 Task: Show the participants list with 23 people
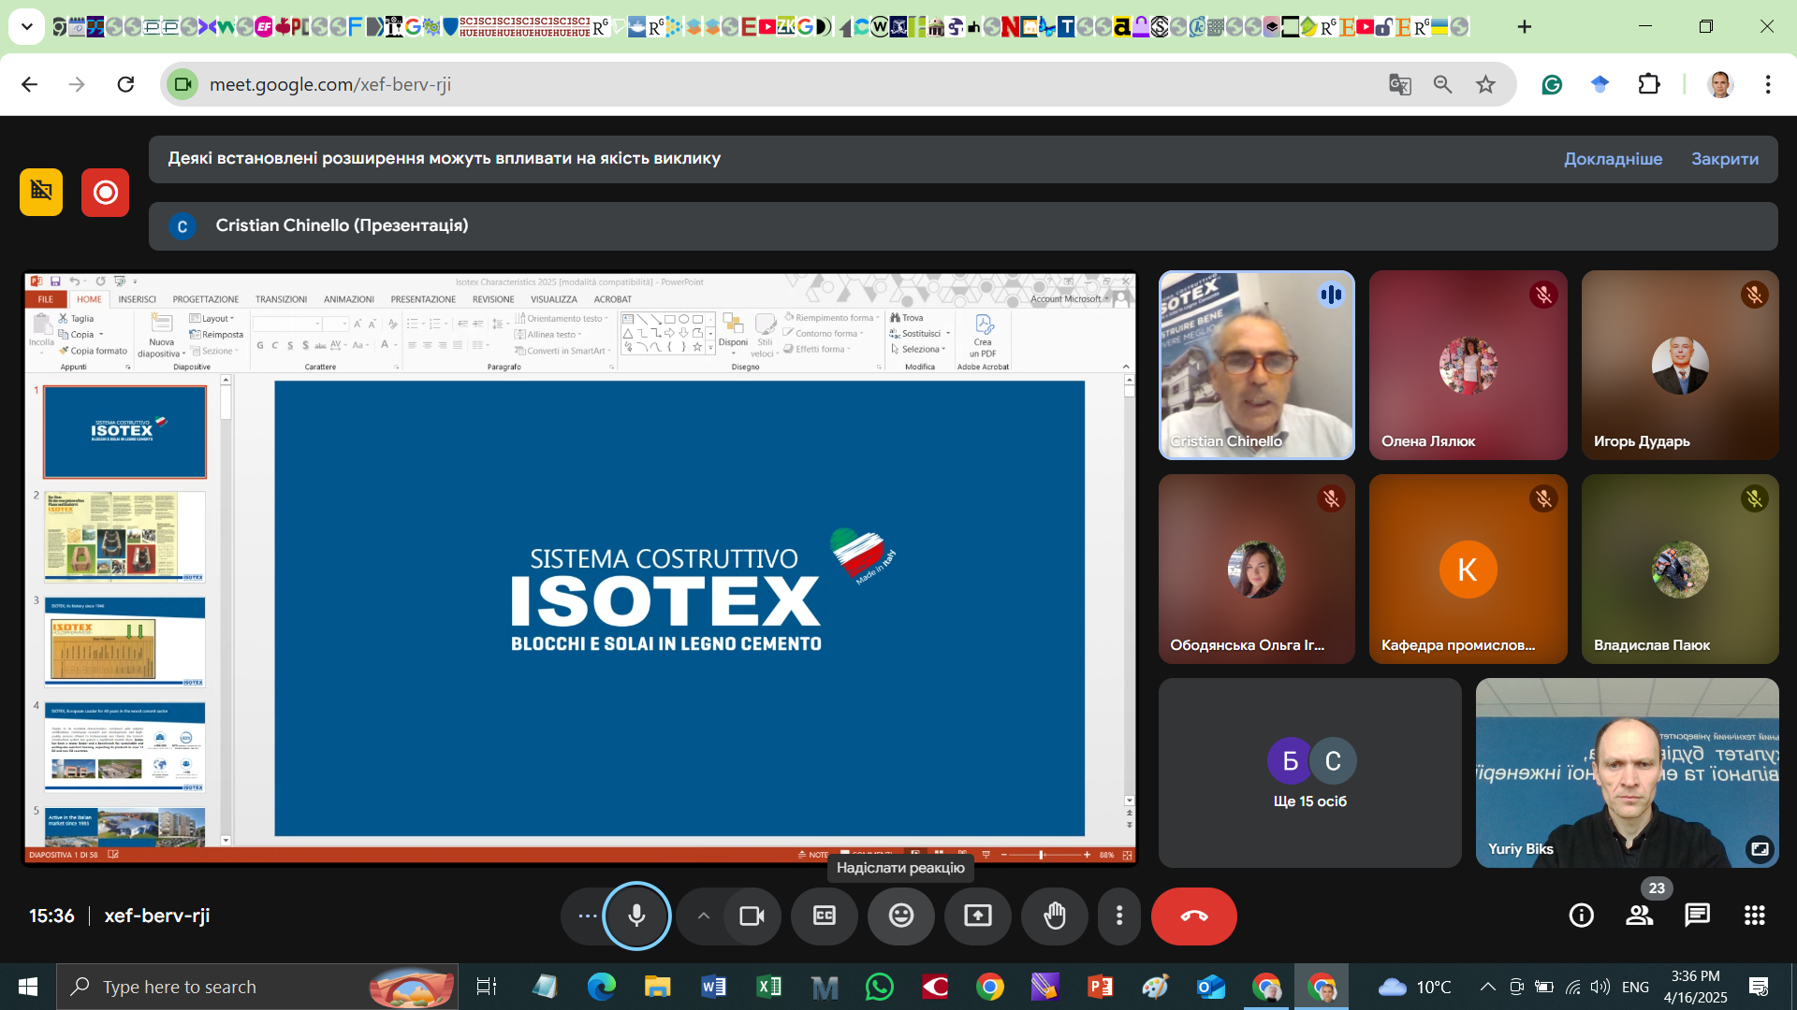1640,916
